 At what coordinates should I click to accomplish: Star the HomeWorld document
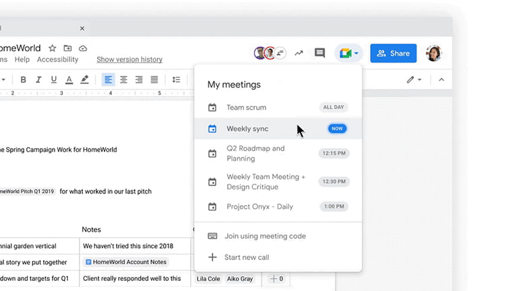[x=53, y=48]
